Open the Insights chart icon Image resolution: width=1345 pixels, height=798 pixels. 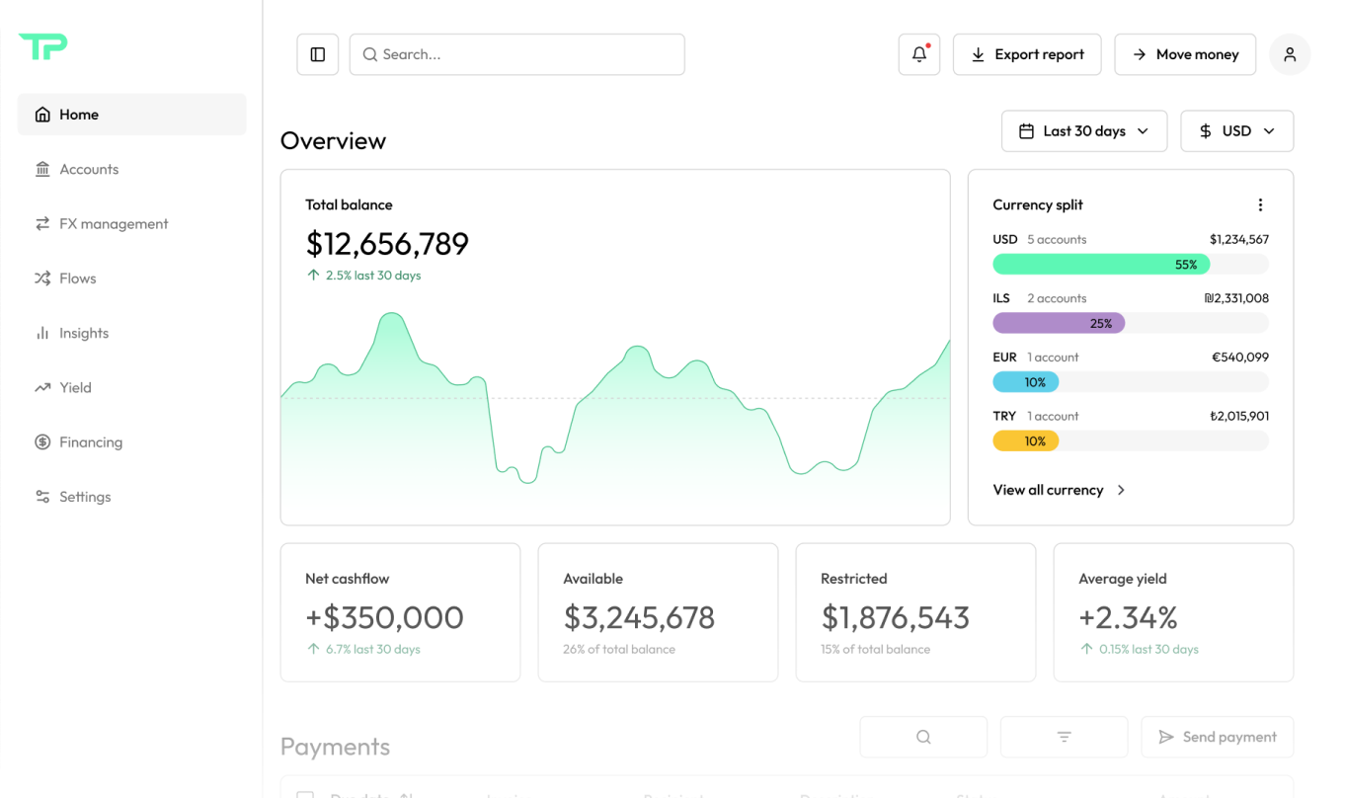(42, 333)
